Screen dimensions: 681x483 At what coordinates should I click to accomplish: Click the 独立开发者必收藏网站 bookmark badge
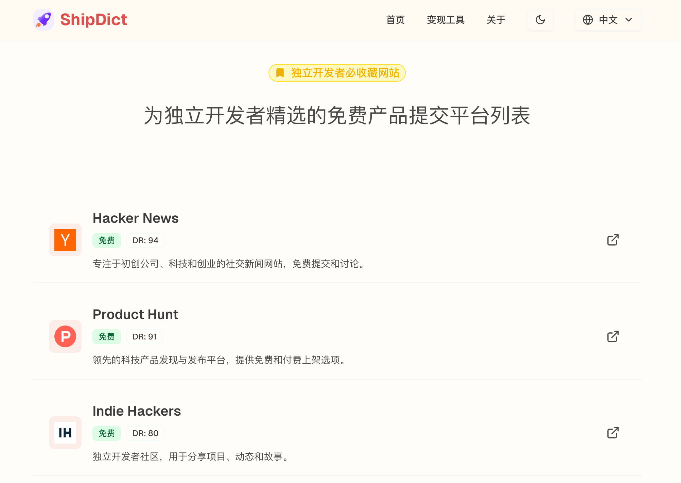pyautogui.click(x=337, y=73)
